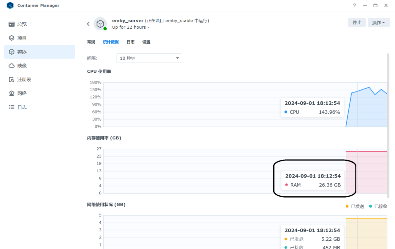This screenshot has width=395, height=249.
Task: Open the 间隔 interval dropdown
Action: click(x=149, y=58)
